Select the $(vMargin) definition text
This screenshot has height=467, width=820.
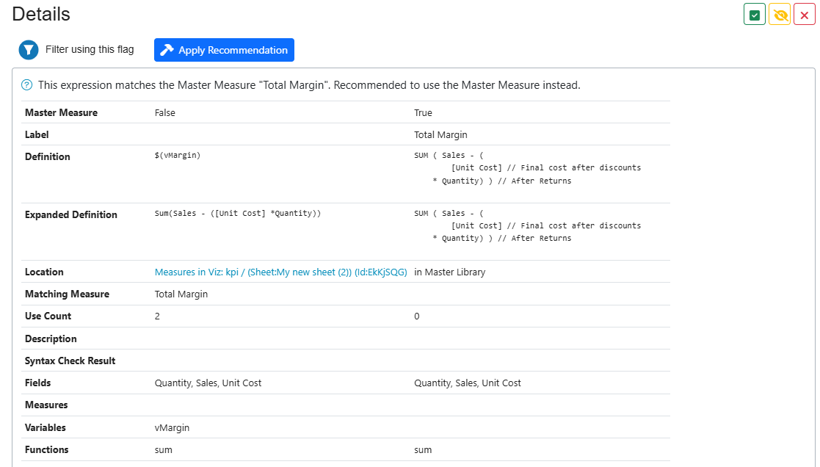pyautogui.click(x=177, y=156)
